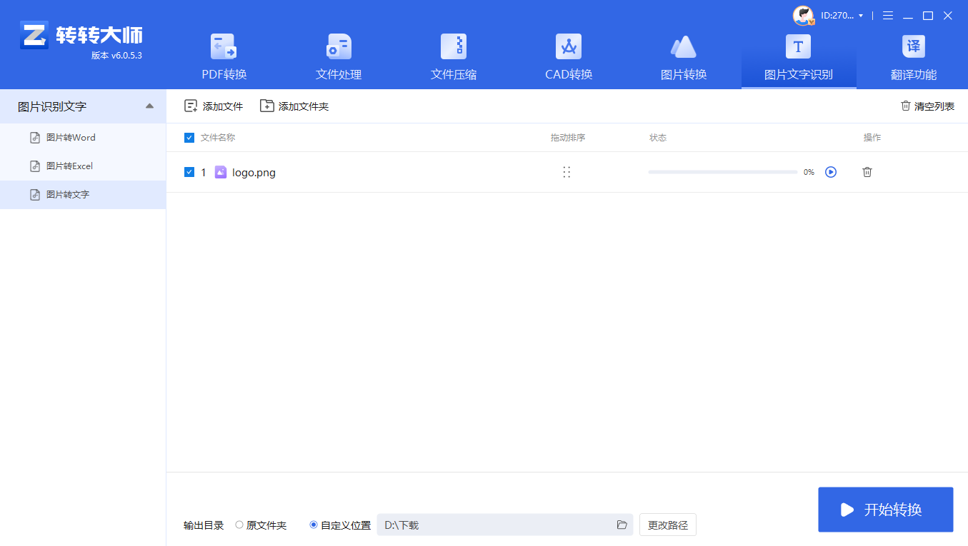This screenshot has height=546, width=968.
Task: Click the 输出目录 label
Action: click(x=204, y=525)
